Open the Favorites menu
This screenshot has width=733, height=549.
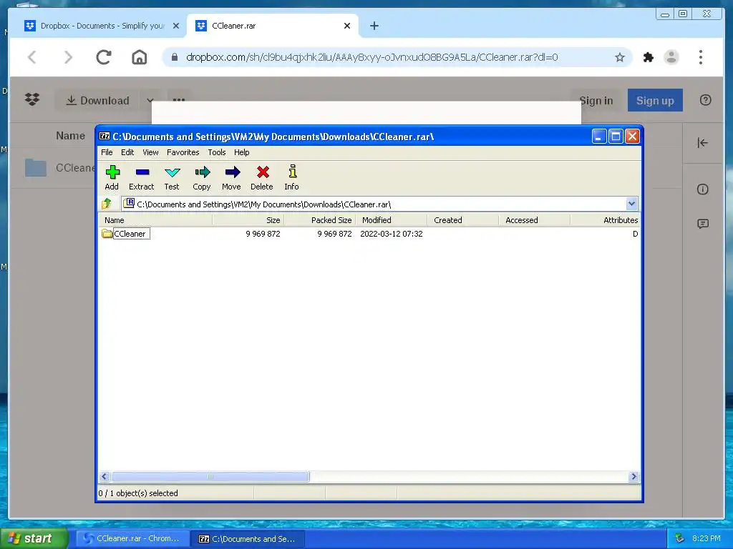click(x=183, y=152)
